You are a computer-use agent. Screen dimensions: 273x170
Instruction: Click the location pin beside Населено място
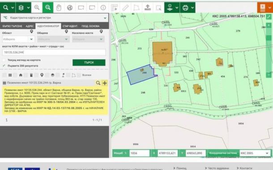pyautogui.click(x=101, y=32)
